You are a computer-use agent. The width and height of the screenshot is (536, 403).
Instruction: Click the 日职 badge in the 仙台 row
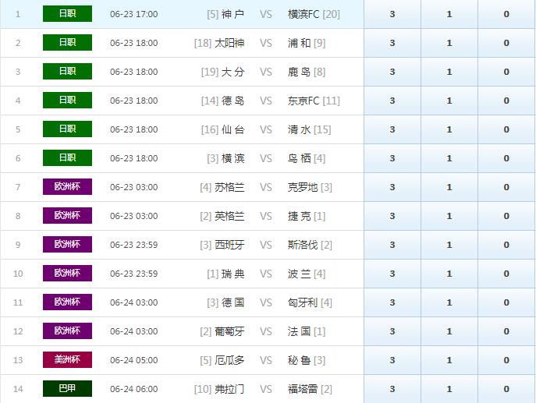click(67, 129)
